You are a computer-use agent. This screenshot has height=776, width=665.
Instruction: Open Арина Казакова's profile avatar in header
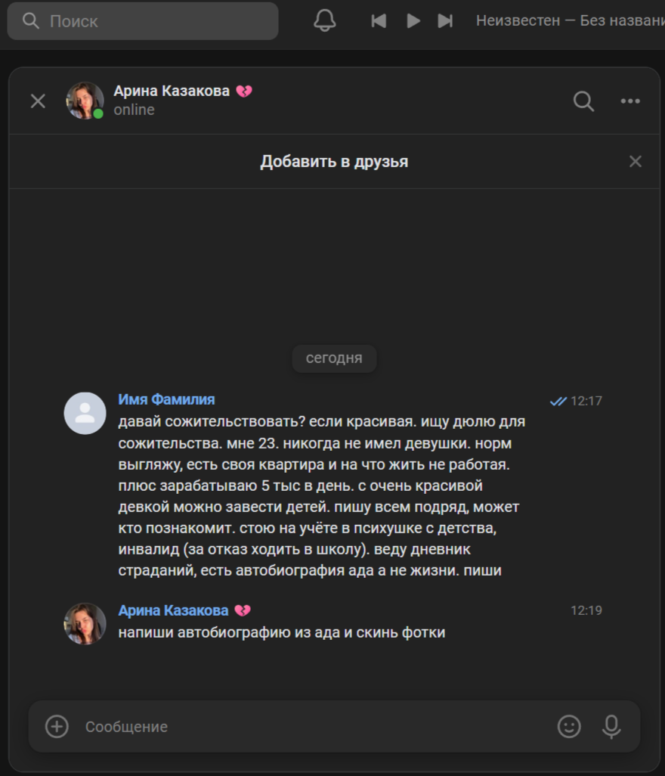tap(85, 101)
